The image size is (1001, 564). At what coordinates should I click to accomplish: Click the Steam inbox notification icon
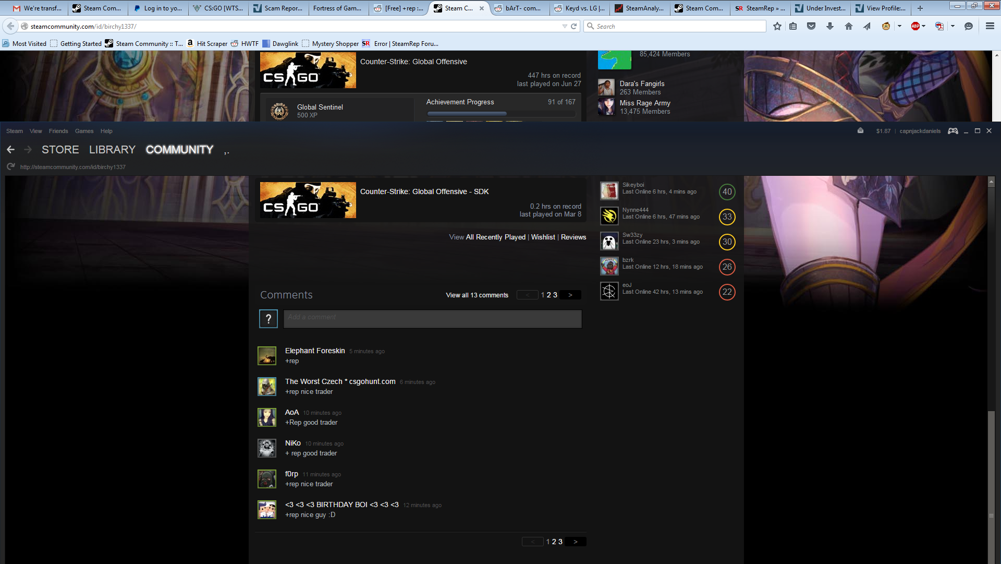(x=860, y=131)
